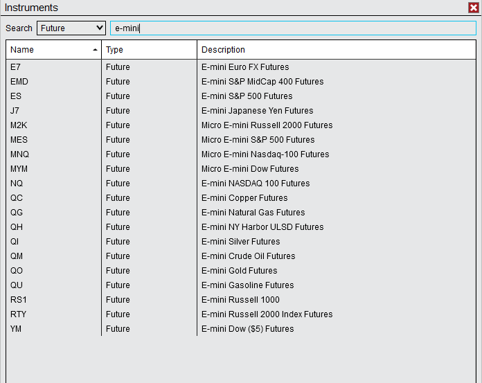The width and height of the screenshot is (482, 383).
Task: Select the ES E-mini S&P 500 row
Action: 247,96
